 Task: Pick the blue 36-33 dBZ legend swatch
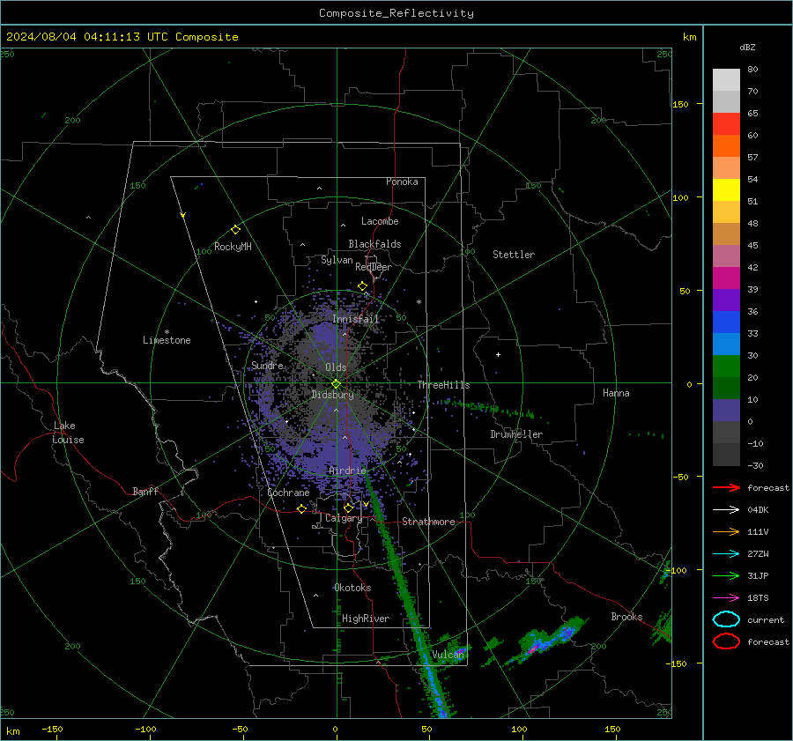(x=726, y=322)
